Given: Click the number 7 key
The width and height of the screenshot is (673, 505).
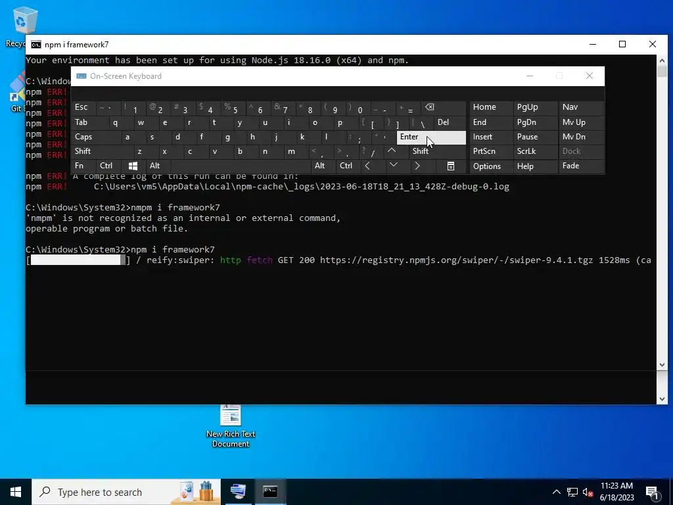Looking at the screenshot, I should 283,107.
